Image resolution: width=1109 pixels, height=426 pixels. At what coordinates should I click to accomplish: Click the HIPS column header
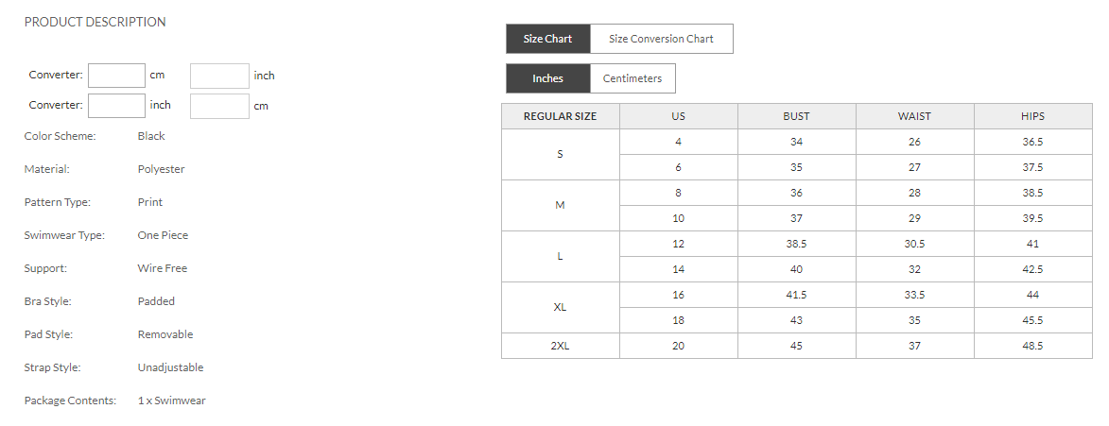coord(1032,116)
